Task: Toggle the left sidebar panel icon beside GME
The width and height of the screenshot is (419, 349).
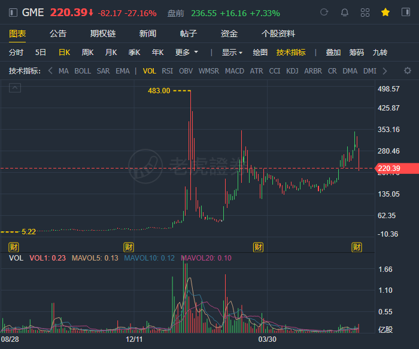Action: coord(13,13)
